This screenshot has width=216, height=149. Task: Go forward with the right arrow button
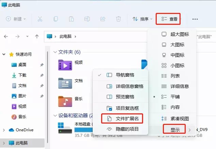(x=17, y=37)
